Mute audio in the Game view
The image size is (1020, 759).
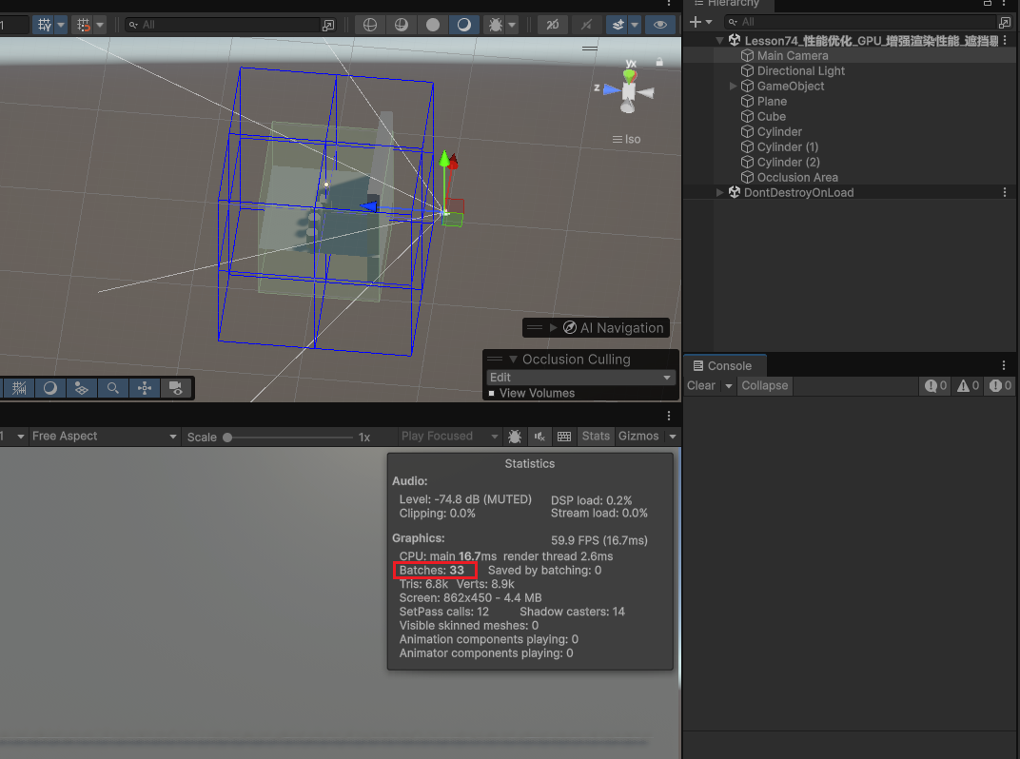(x=539, y=437)
